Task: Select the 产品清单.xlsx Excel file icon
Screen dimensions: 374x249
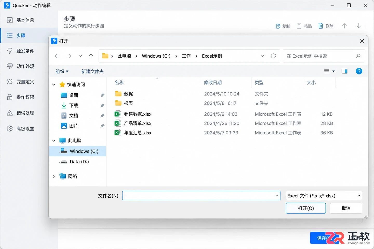Action: 118,123
